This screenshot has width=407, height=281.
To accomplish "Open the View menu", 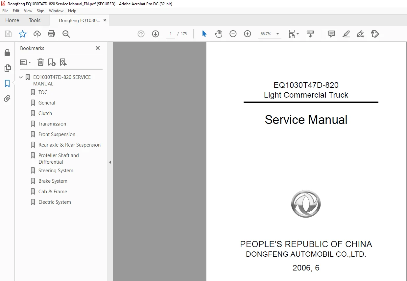I will point(28,11).
